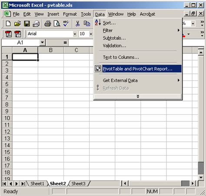206x196 pixels.
Task: Expand more buttons on the Formatting toolbar
Action: click(x=202, y=34)
